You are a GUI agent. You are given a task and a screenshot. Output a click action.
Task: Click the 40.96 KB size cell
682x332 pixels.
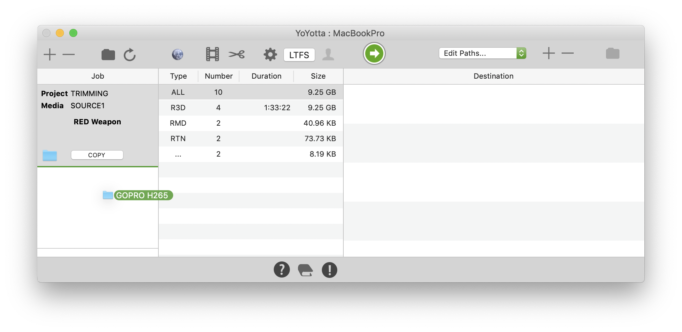point(320,123)
